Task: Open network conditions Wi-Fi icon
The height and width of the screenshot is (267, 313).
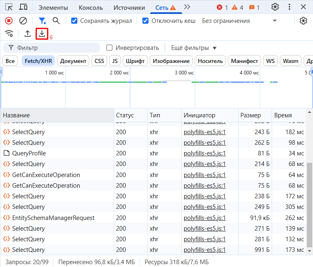Action: coord(9,34)
